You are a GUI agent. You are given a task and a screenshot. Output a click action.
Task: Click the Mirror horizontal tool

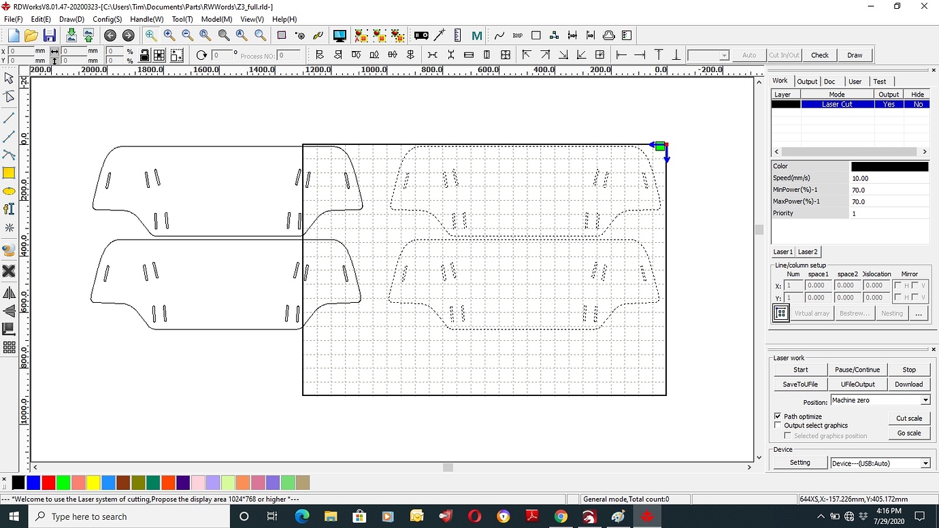(x=9, y=293)
